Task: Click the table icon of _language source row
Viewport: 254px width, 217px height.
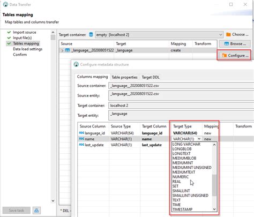Action: coord(68,50)
